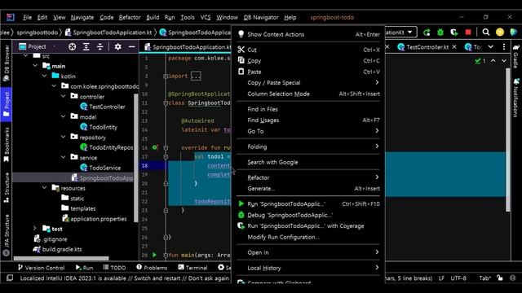The image size is (522, 293).
Task: Open the Terminal tool window button
Action: point(192,268)
